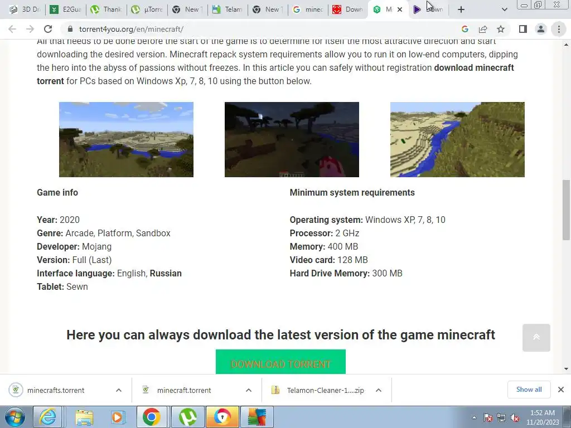Expand options for minecrafts.torrent download
Viewport: 571px width, 428px height.
click(119, 390)
